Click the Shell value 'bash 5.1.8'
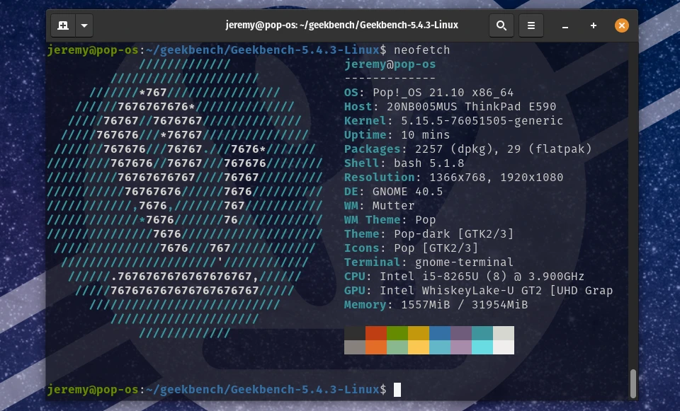 click(x=429, y=163)
